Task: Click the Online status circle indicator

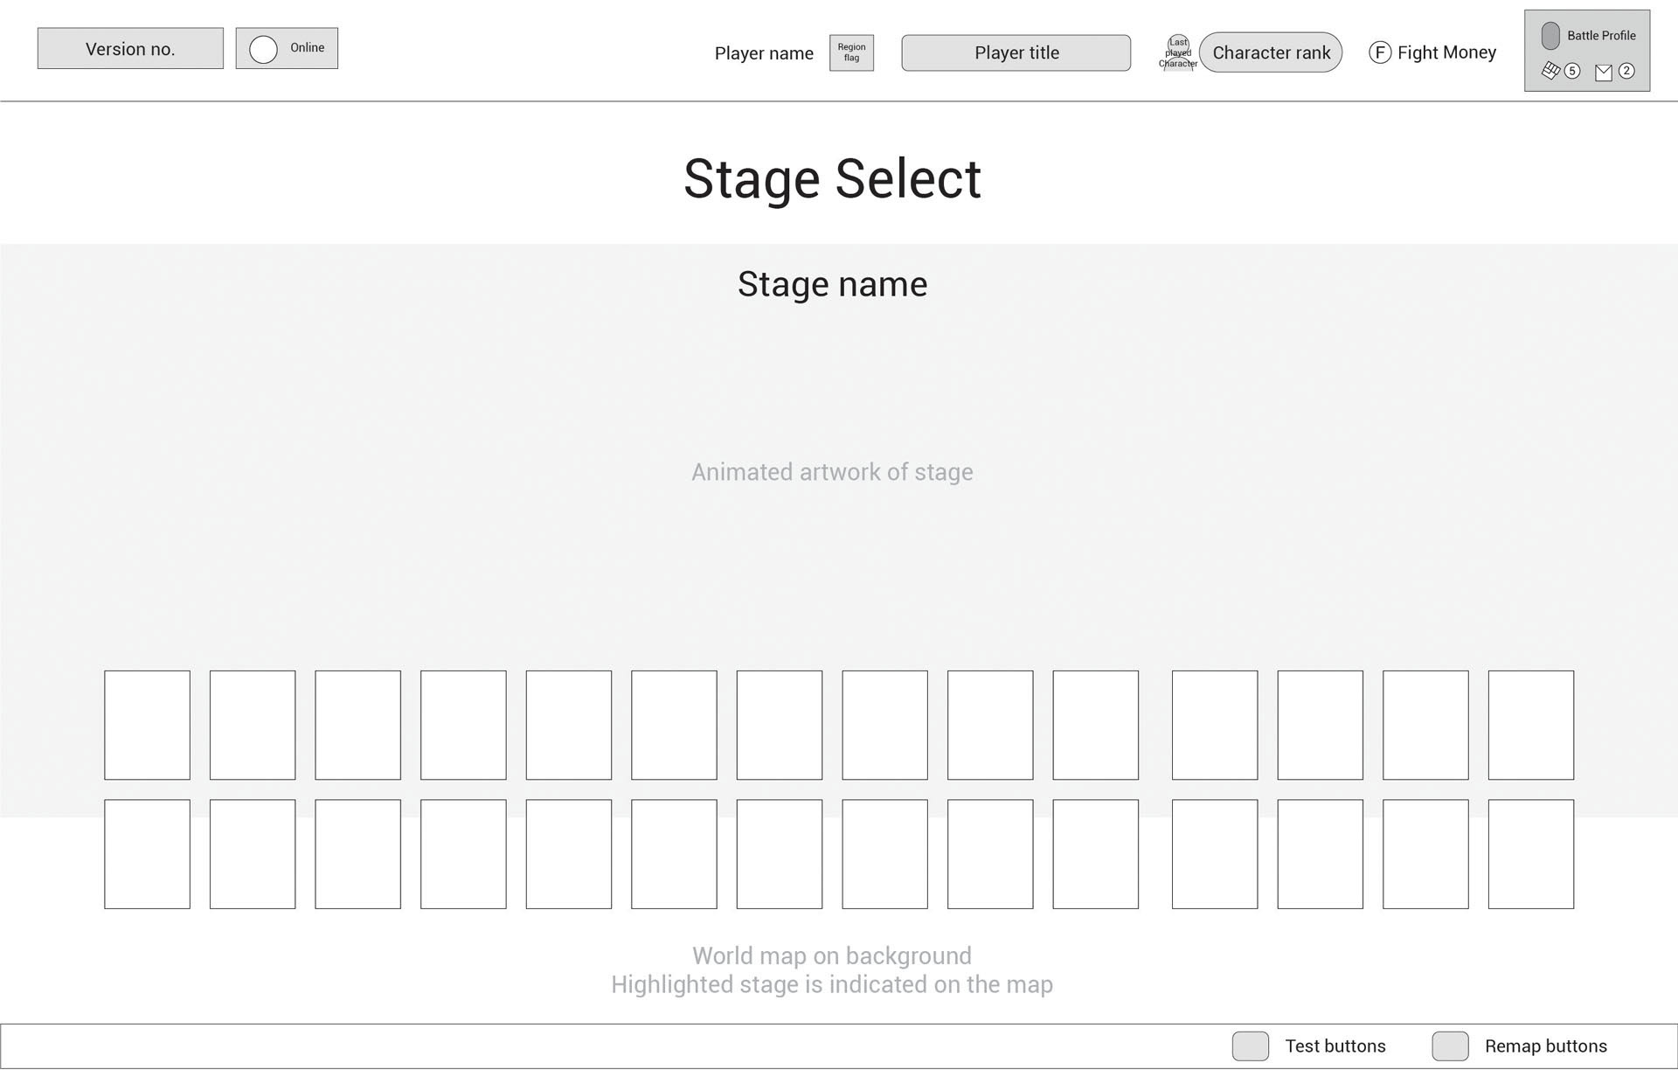Action: pos(263,49)
